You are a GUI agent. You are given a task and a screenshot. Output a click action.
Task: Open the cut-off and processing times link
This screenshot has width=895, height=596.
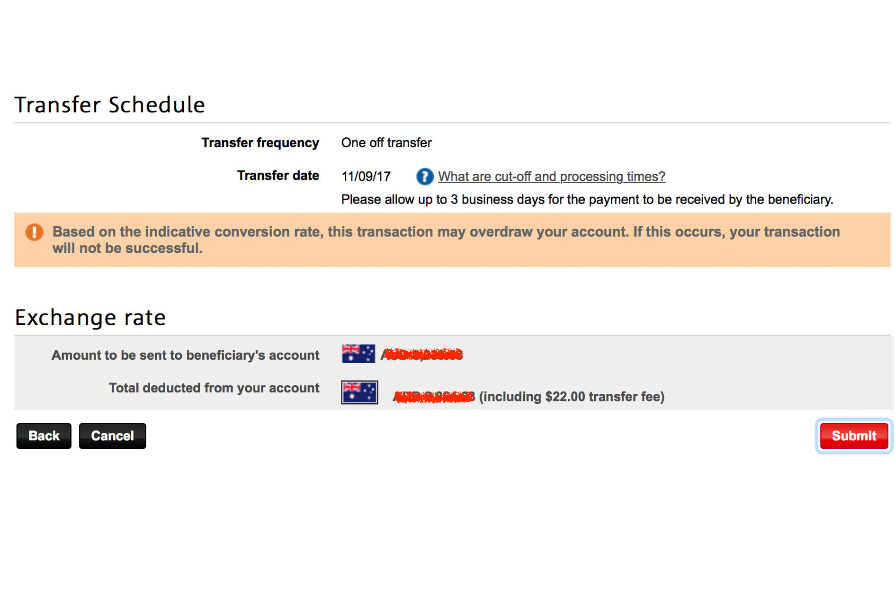click(551, 177)
